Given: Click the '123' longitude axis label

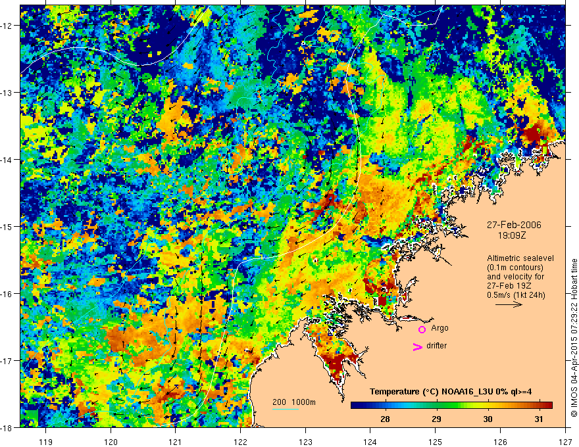Looking at the screenshot, I should point(305,442).
